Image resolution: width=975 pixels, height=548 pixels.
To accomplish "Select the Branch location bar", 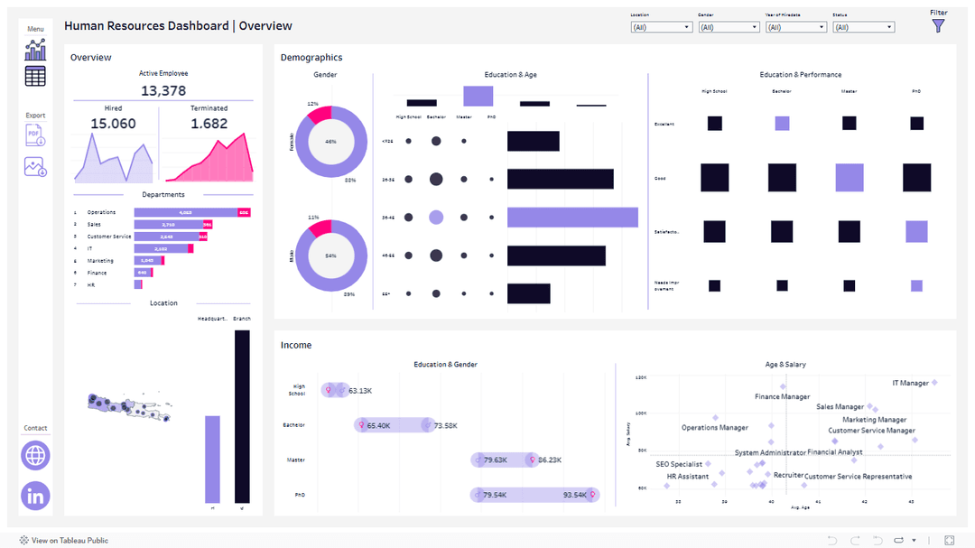I will 242,415.
